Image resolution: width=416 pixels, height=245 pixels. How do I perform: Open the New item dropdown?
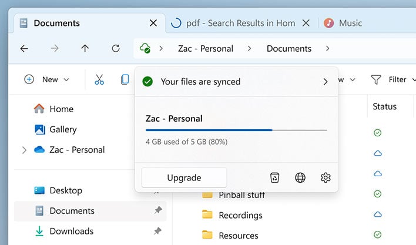pyautogui.click(x=46, y=79)
